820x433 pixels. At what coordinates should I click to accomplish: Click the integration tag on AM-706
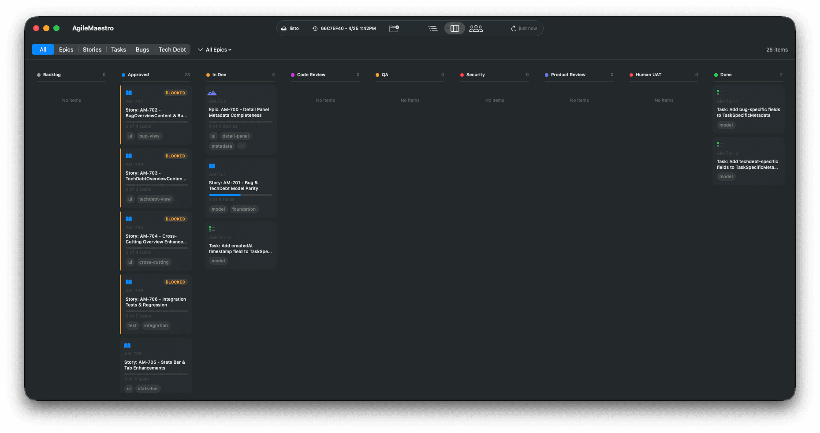tap(156, 326)
